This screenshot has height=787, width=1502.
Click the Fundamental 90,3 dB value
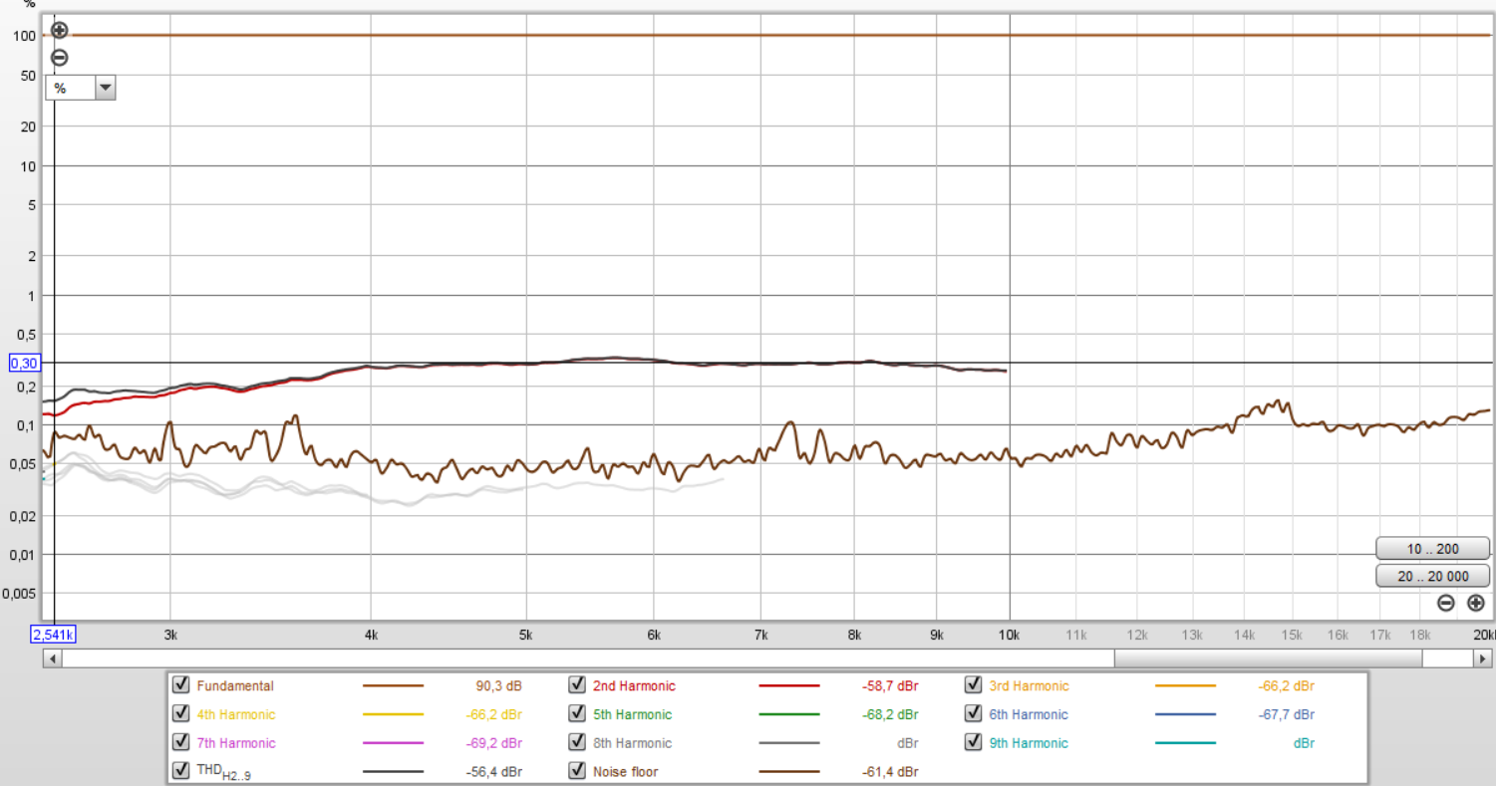[499, 686]
